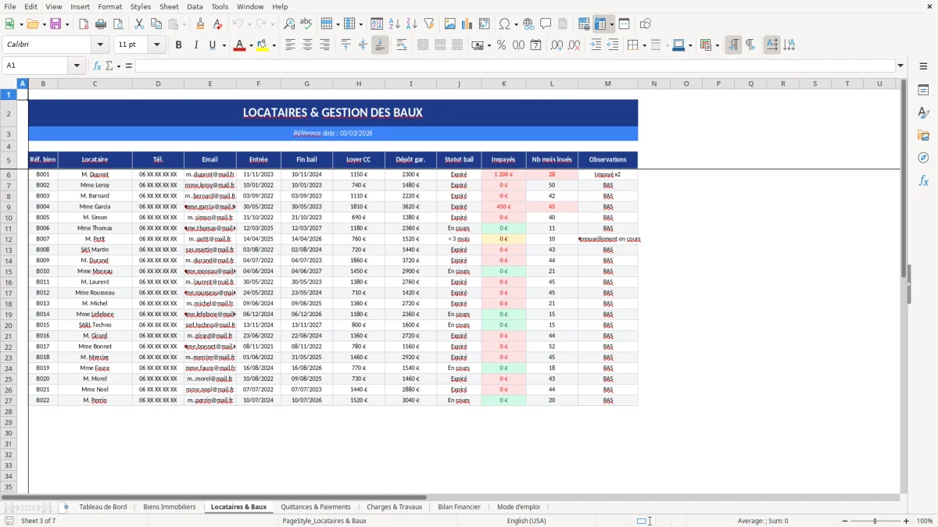Screen dimensions: 938x527
Task: Merge the selected cells
Action: click(x=440, y=45)
